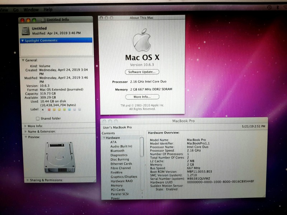Image resolution: width=287 pixels, height=215 pixels.
Task: Click Model Identifier value MacBookPro1,1
Action: (x=198, y=143)
